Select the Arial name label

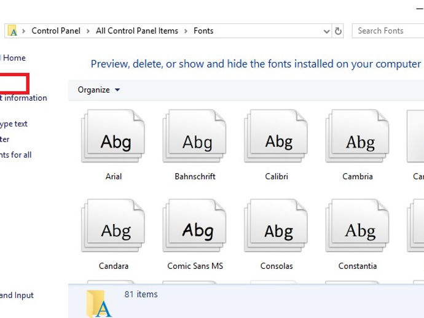pos(114,176)
